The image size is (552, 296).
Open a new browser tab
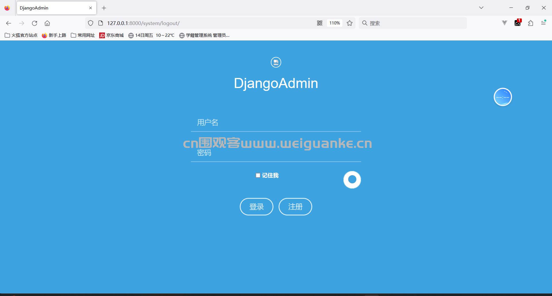tap(104, 8)
